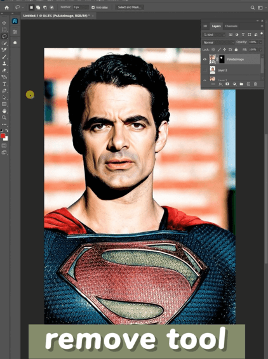Show Layer 2 visibility box

tap(204, 70)
